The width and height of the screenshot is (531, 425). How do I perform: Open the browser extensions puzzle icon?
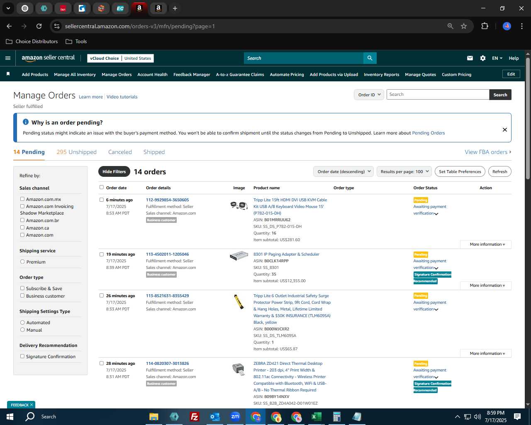(485, 26)
